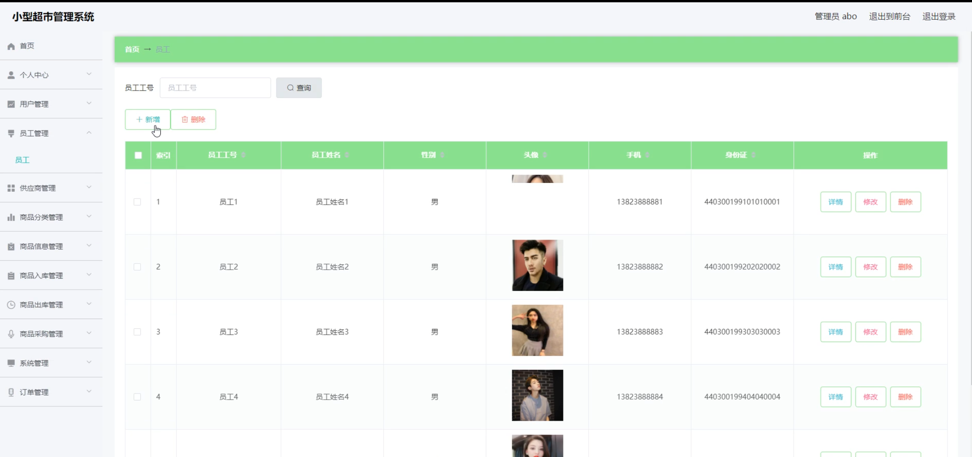The width and height of the screenshot is (972, 457).
Task: Expand the 订单管理 menu chevron
Action: click(89, 392)
